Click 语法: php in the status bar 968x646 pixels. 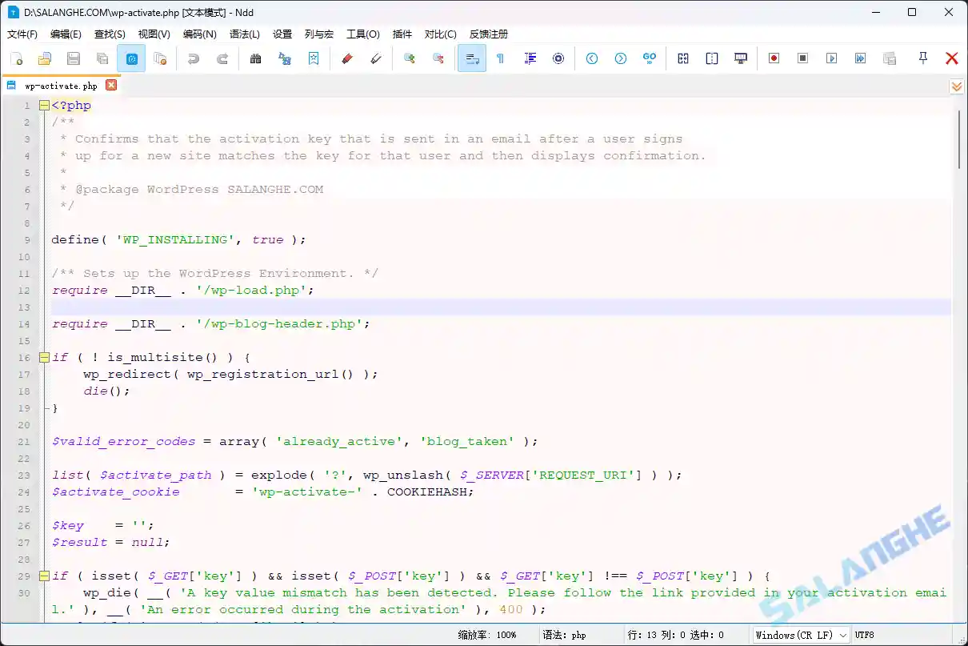(x=566, y=635)
